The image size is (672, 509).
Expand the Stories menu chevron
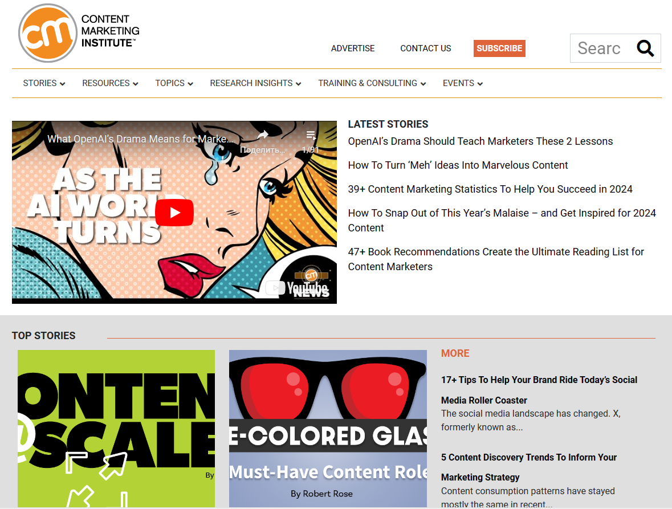[x=63, y=84]
